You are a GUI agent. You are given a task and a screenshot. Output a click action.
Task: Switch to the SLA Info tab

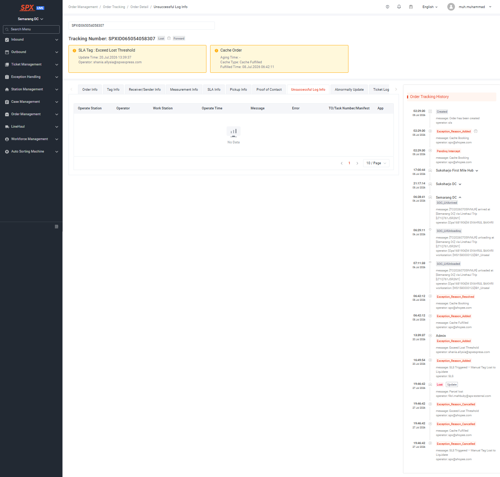coord(214,90)
